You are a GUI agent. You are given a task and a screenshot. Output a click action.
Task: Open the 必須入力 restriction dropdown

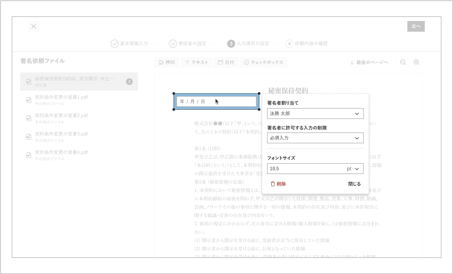315,138
